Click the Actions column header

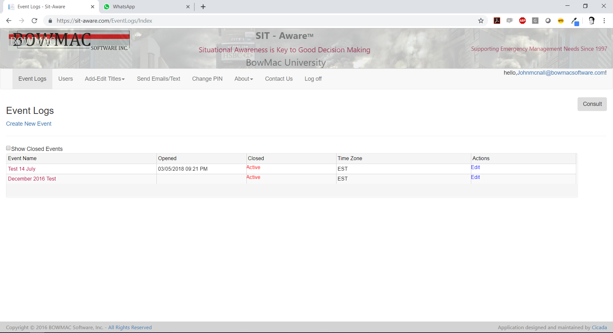click(524, 159)
